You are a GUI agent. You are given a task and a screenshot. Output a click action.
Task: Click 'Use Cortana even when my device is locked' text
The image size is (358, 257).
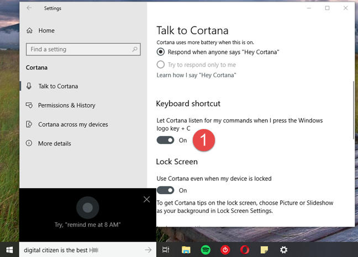click(214, 178)
